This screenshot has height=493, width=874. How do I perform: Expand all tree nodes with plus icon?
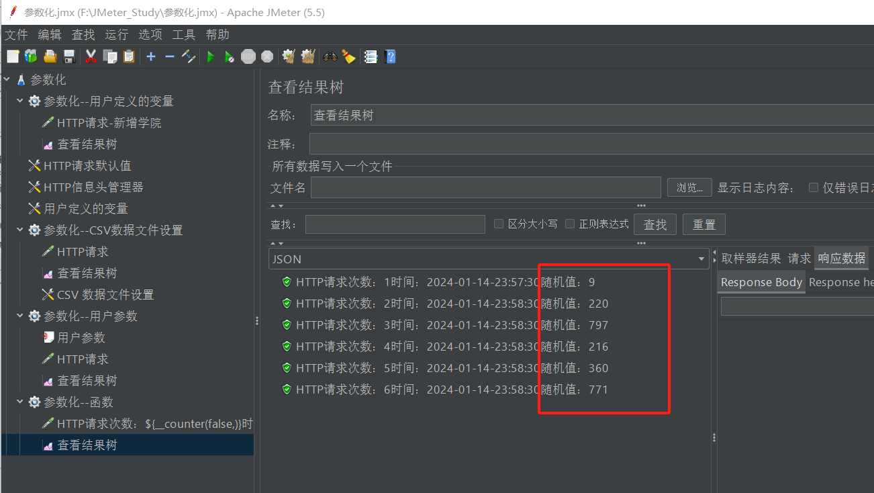coord(151,57)
